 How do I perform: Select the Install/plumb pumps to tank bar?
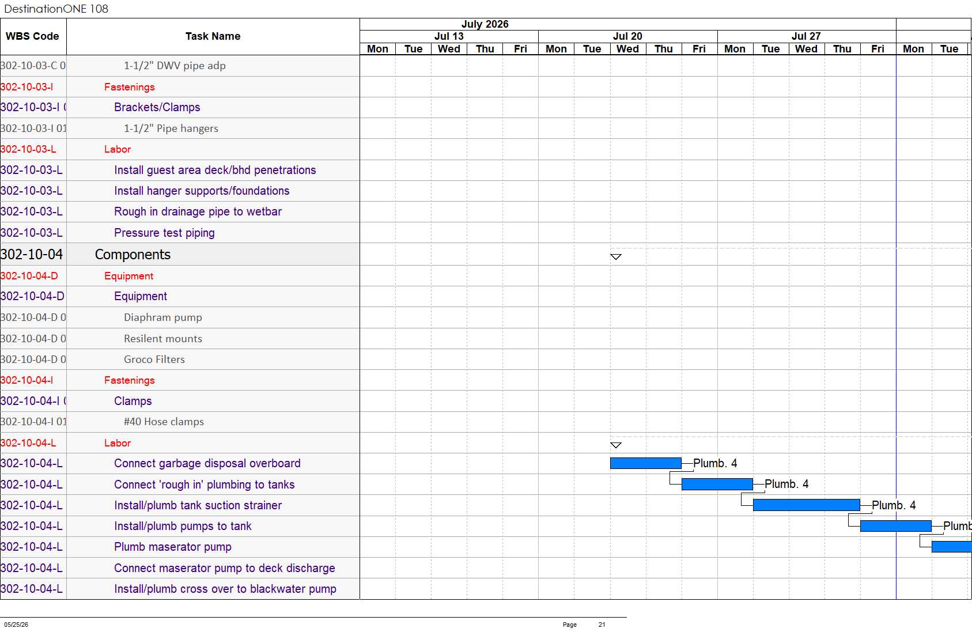click(896, 526)
